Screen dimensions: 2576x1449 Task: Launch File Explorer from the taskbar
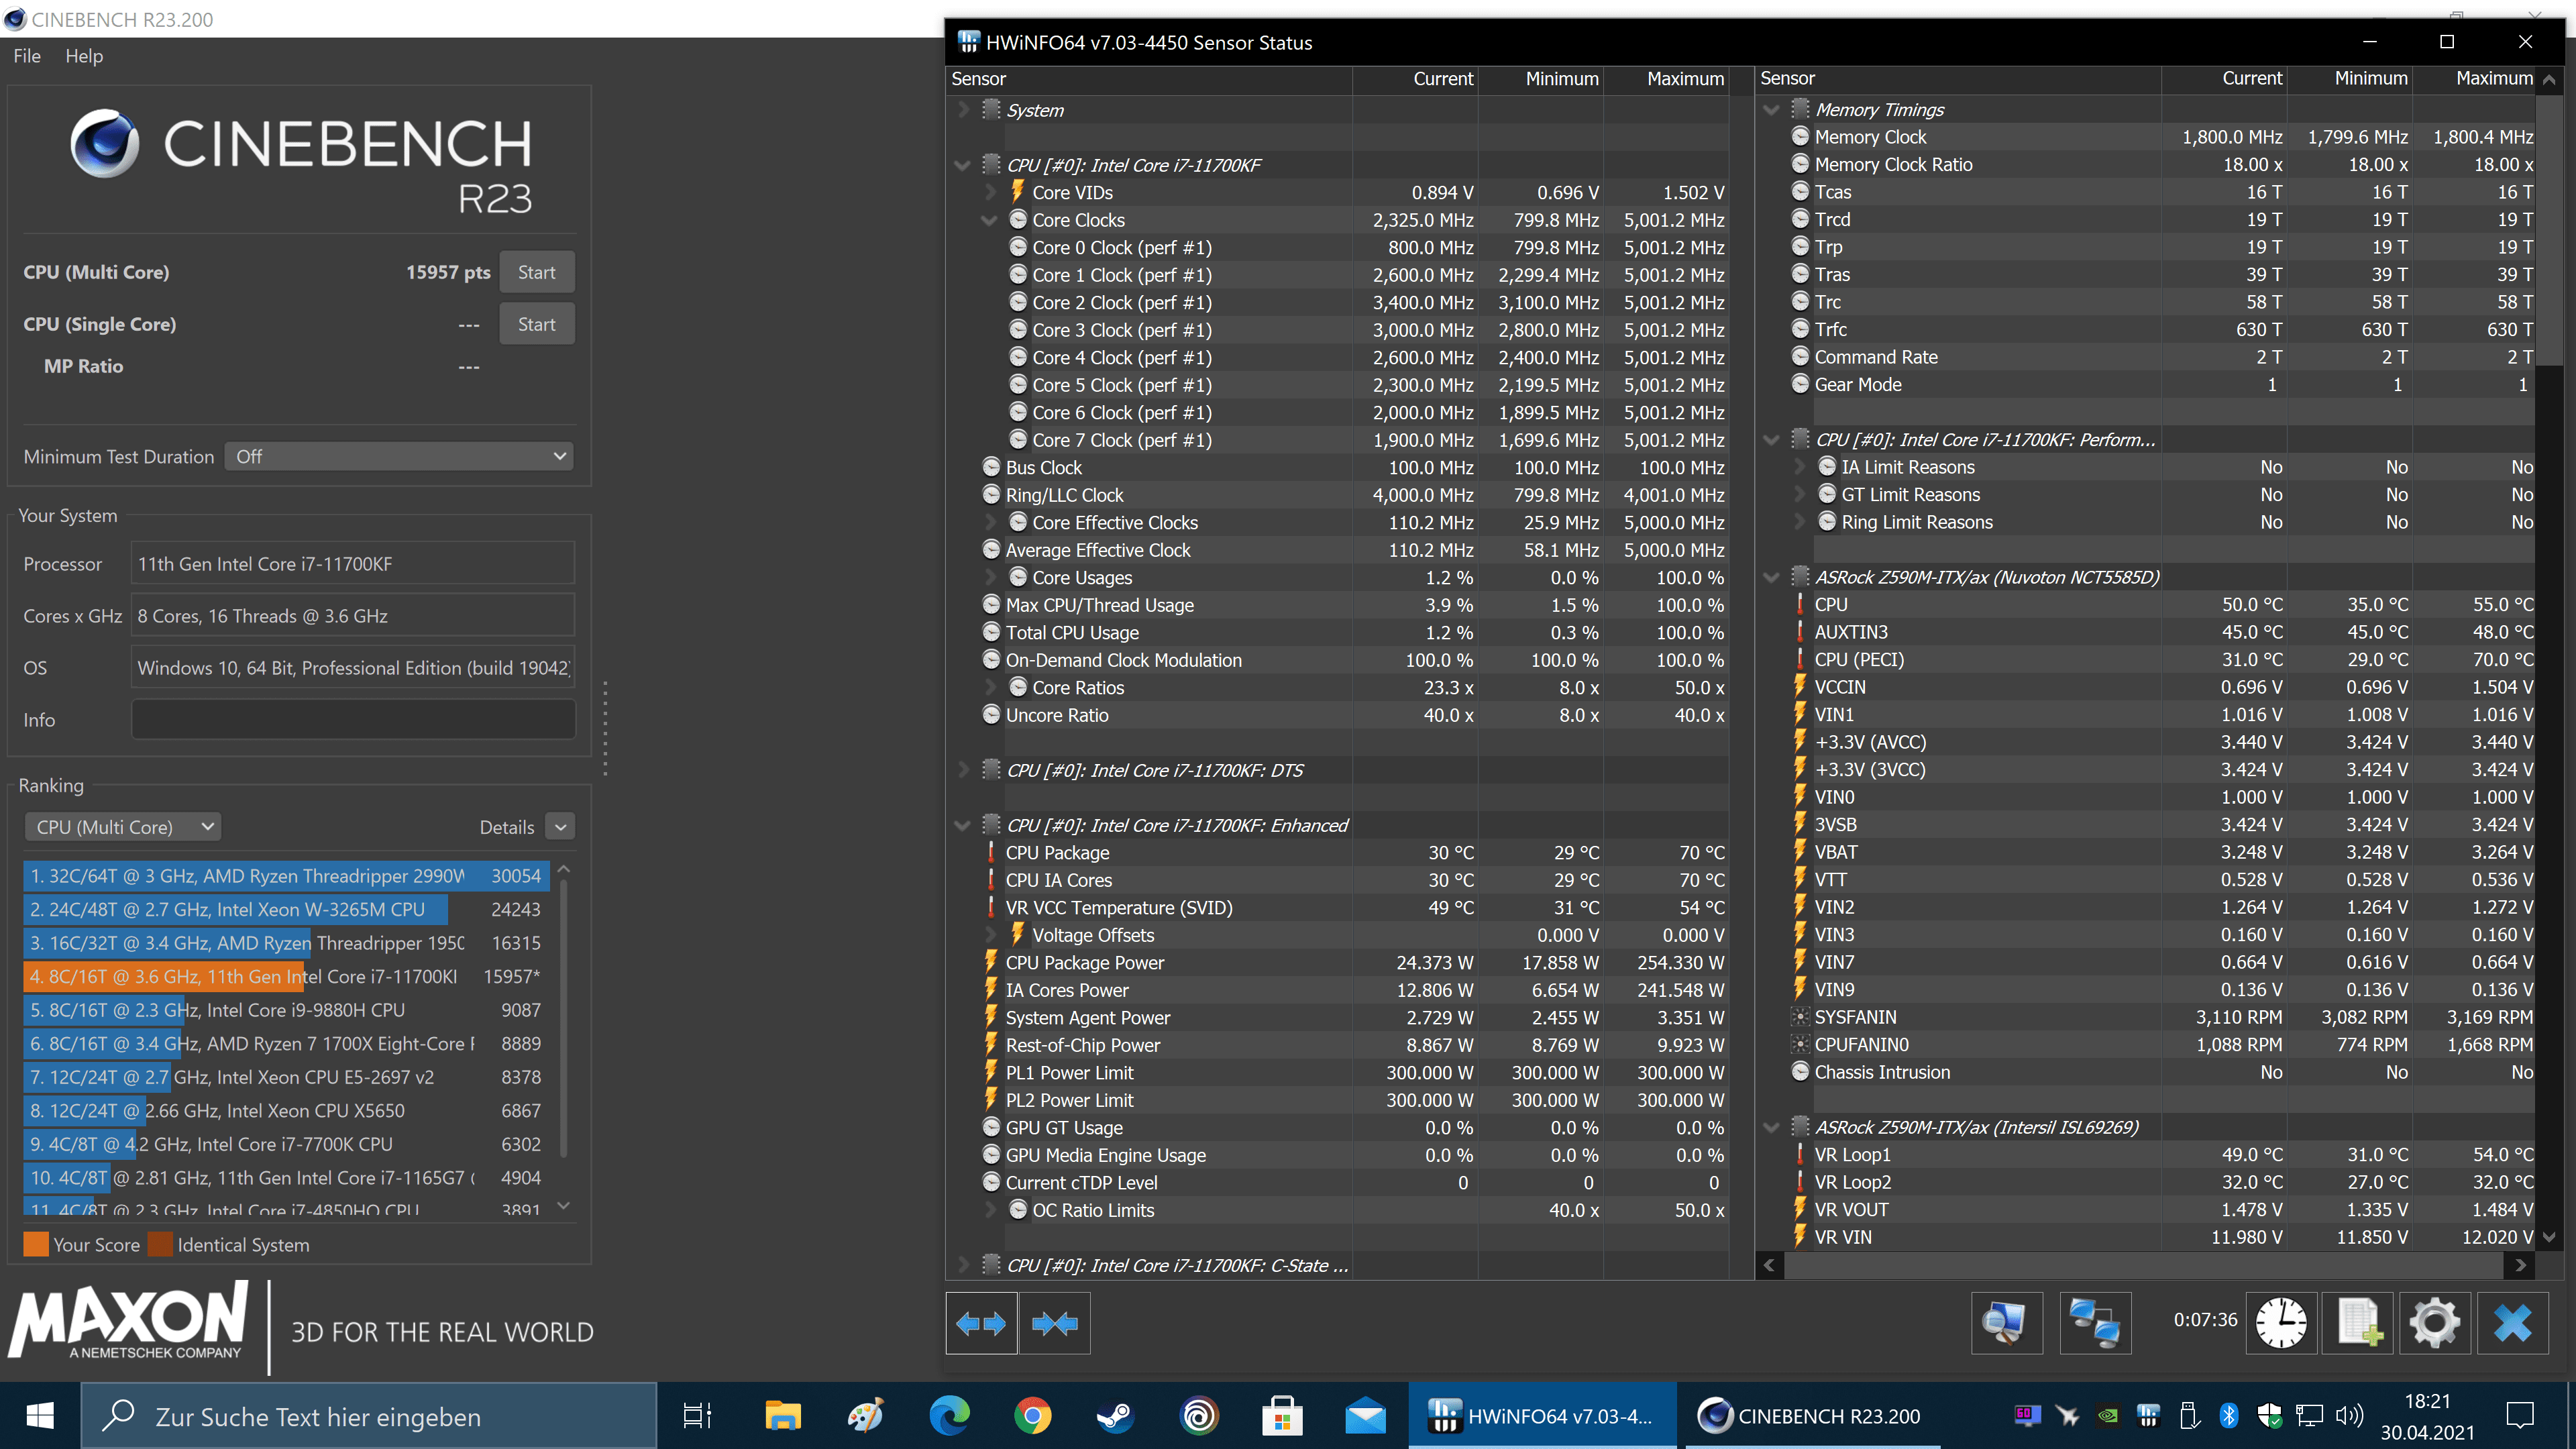point(783,1416)
